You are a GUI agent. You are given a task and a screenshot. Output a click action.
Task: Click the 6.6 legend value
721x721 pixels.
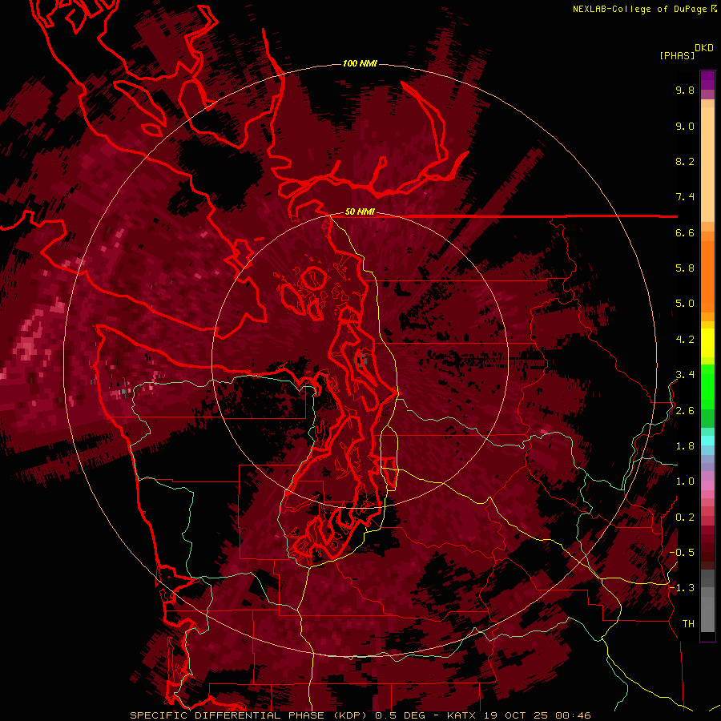pyautogui.click(x=685, y=232)
